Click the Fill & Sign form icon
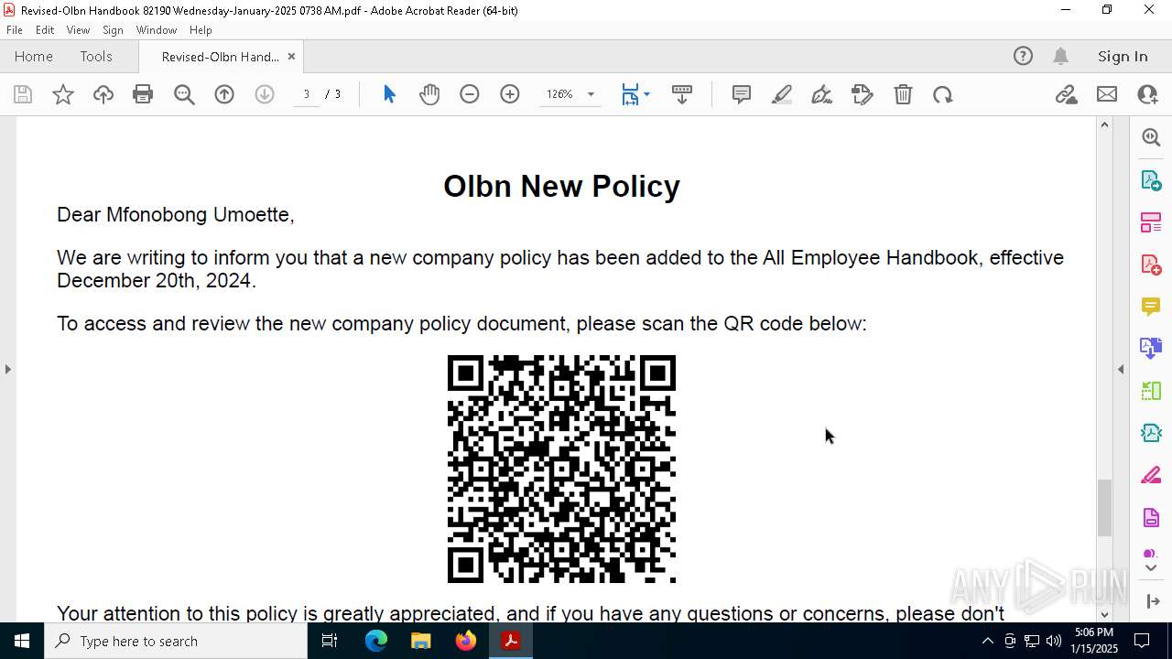Viewport: 1172px width, 659px height. click(x=863, y=94)
